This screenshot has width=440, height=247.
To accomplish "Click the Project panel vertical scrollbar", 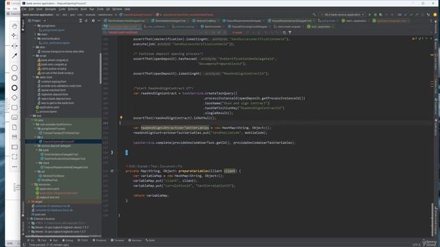I will pyautogui.click(x=100, y=68).
